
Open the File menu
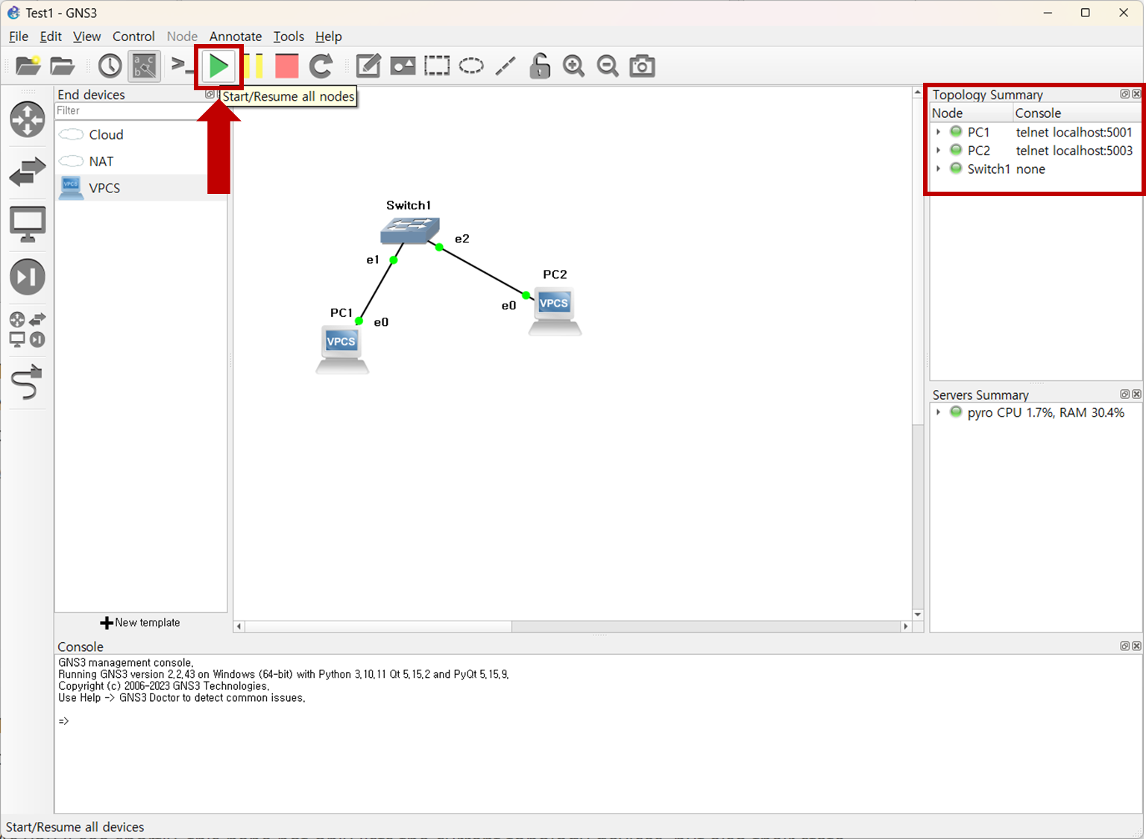19,36
